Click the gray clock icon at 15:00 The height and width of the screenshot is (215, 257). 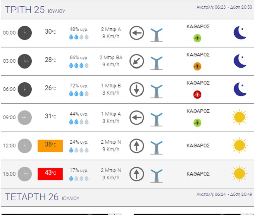point(25,174)
